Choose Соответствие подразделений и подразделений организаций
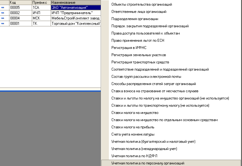 click(x=160, y=69)
